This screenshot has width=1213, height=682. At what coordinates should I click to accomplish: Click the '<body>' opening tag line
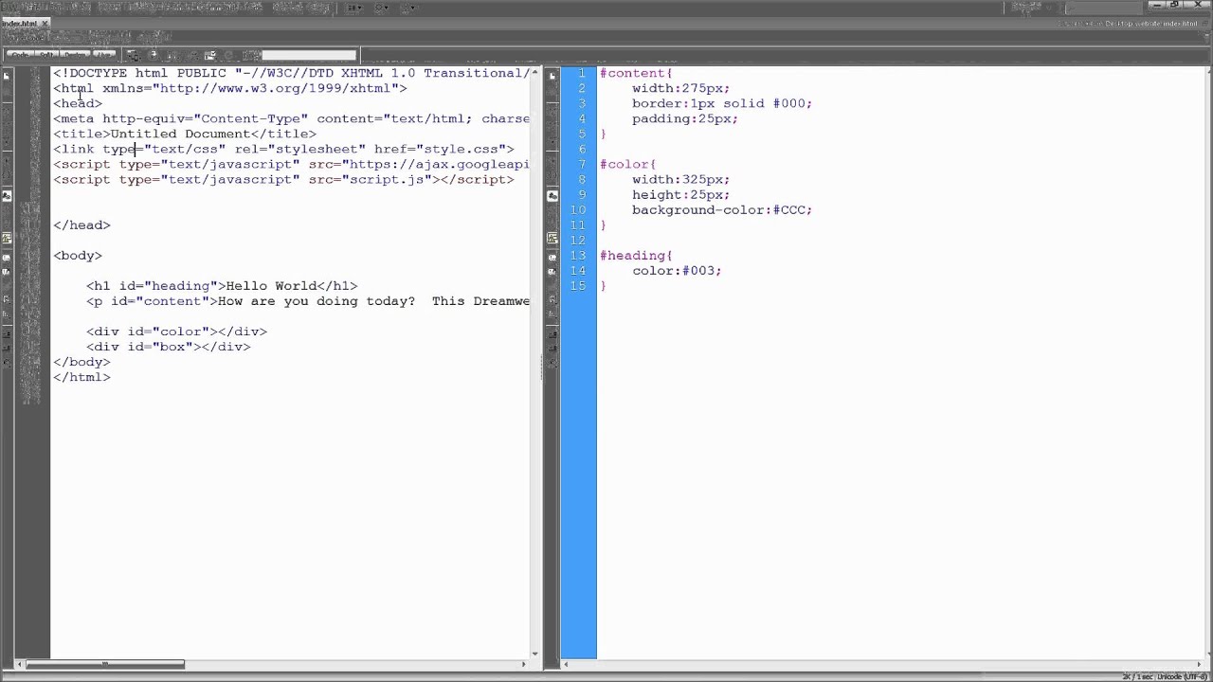pos(78,255)
